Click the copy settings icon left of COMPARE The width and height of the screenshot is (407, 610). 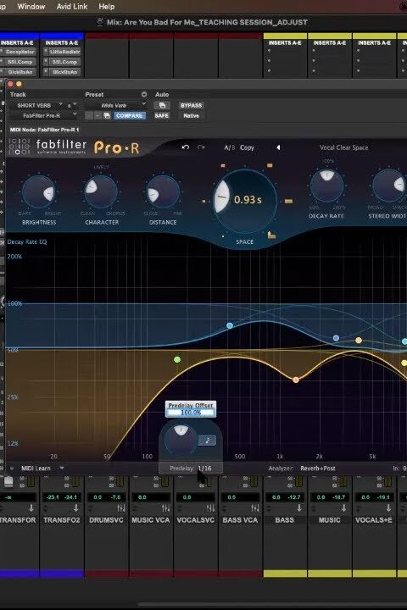point(107,115)
